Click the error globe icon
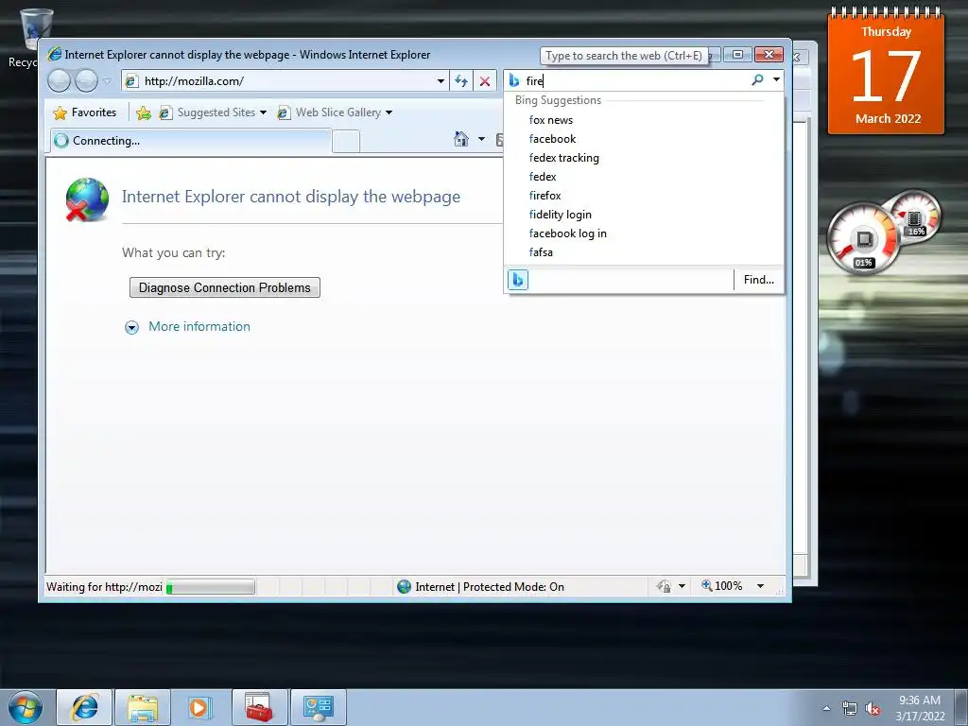This screenshot has width=968, height=726. coord(87,199)
